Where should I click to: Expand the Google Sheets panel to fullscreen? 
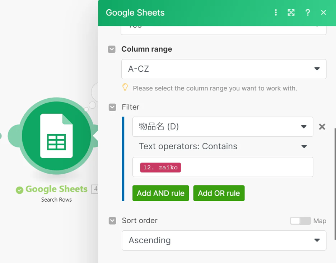point(291,13)
